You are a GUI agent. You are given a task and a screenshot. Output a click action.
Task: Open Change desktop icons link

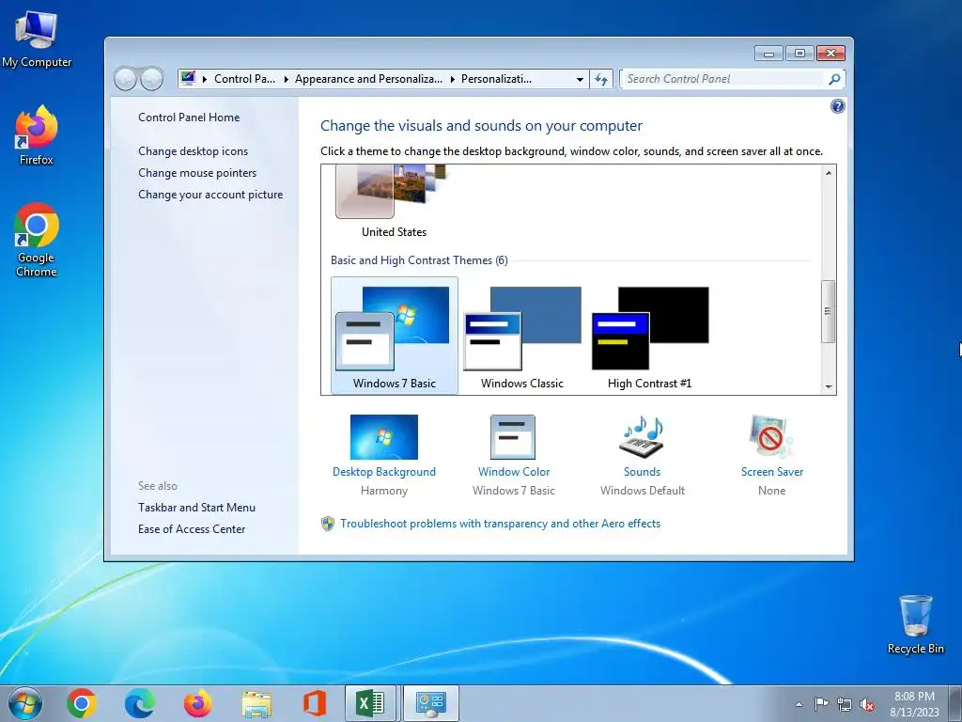tap(194, 151)
